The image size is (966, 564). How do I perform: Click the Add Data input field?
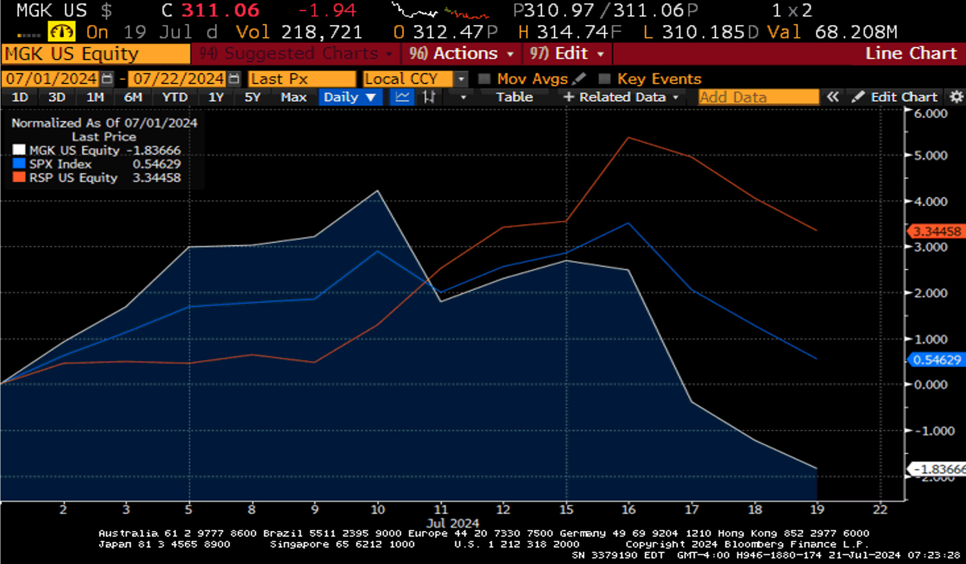758,97
